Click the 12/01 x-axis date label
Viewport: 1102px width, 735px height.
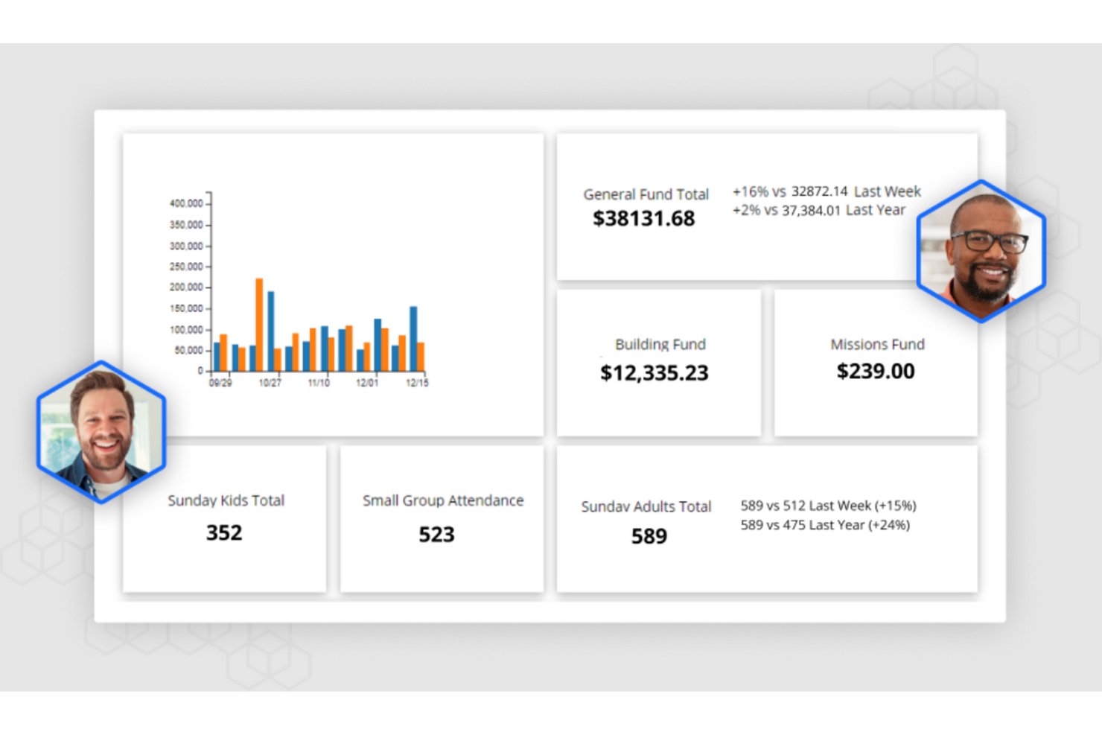tap(367, 383)
